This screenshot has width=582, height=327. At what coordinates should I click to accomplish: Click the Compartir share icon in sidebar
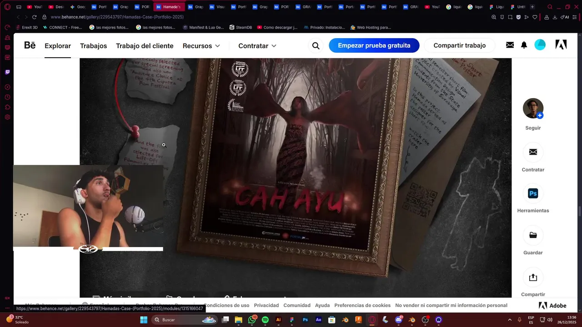point(533,277)
